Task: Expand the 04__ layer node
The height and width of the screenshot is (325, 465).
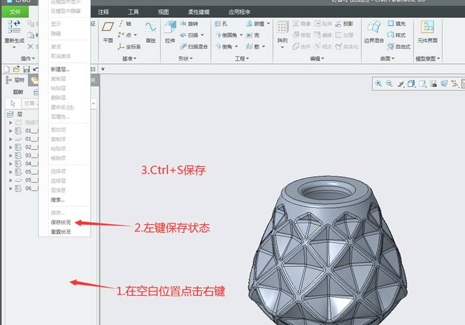Action: [11, 164]
